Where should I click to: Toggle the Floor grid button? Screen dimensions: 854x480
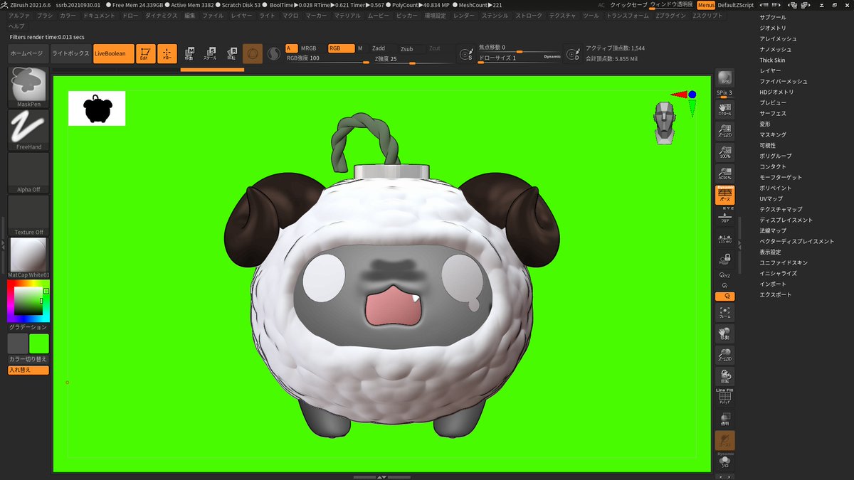click(725, 217)
